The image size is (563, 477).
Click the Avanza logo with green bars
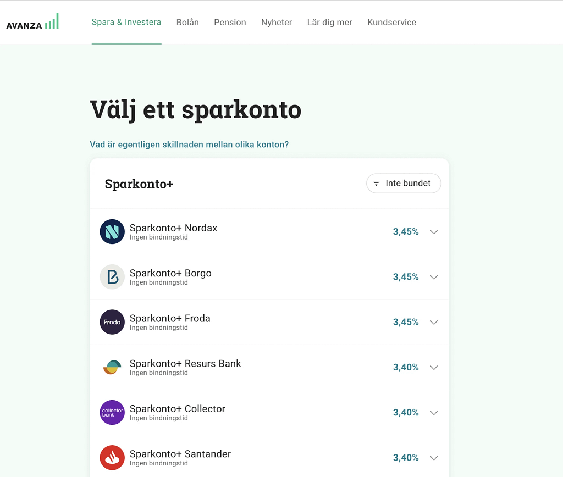coord(32,21)
